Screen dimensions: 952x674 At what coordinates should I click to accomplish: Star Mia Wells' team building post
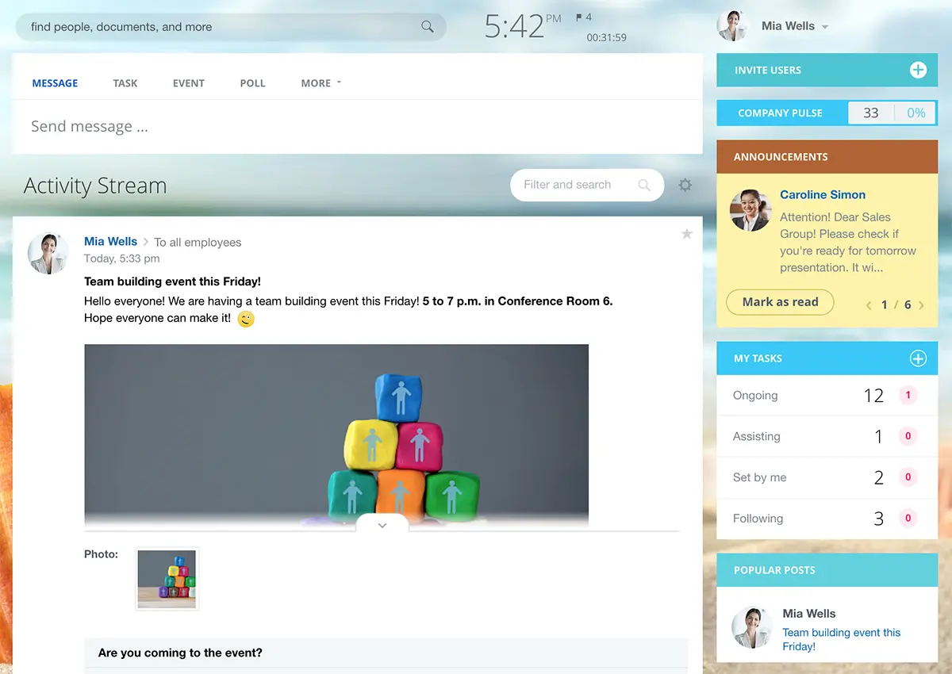click(x=687, y=234)
